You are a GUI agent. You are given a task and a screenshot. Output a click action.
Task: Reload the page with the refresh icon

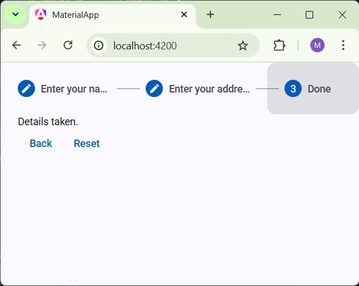[x=68, y=45]
